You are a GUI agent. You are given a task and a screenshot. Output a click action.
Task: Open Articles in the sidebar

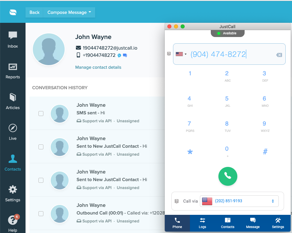click(x=13, y=101)
